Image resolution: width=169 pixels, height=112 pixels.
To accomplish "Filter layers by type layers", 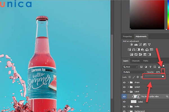I will click(150, 67).
